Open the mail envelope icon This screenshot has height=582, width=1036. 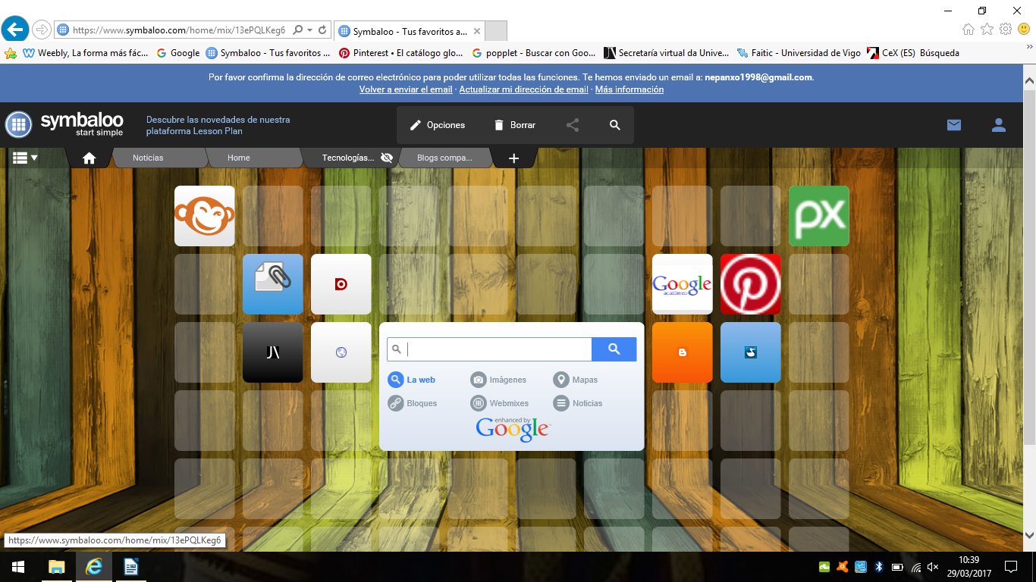[x=954, y=125]
